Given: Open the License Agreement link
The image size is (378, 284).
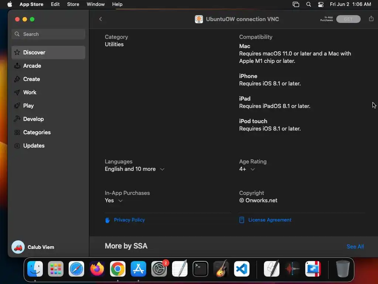Looking at the screenshot, I should tap(270, 220).
